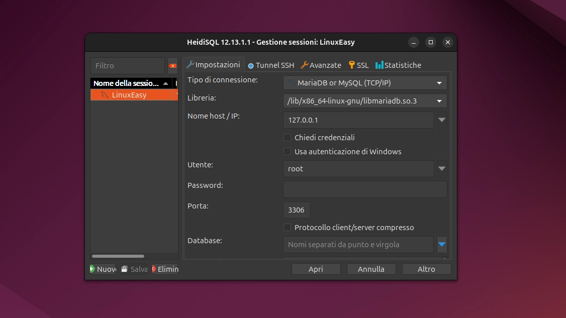Click the Apri button

pos(316,269)
